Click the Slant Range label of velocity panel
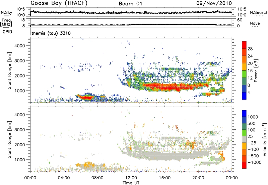268x185 pixels. [x=9, y=139]
